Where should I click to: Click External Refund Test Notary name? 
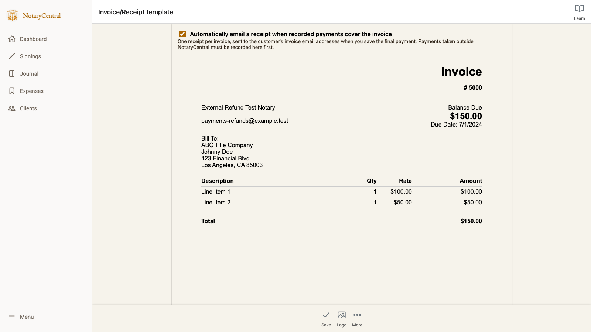(x=238, y=107)
